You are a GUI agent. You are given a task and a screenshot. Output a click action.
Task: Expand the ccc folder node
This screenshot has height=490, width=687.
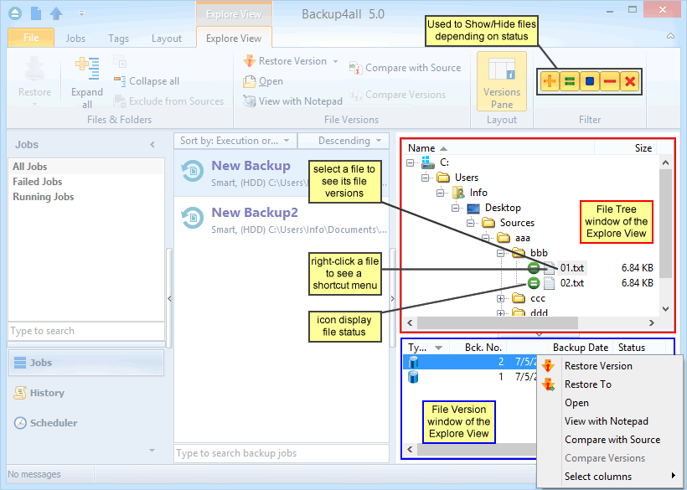[x=500, y=299]
